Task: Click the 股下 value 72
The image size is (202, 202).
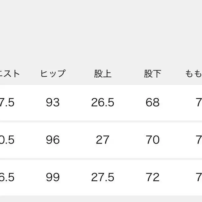Action: click(x=153, y=177)
